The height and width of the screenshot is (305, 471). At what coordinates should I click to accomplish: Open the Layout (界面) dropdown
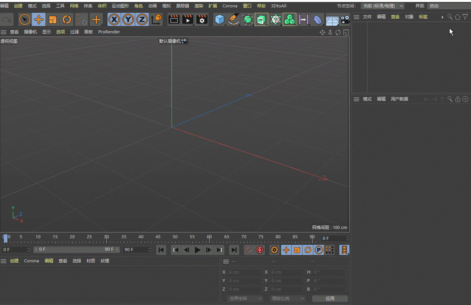coord(449,6)
